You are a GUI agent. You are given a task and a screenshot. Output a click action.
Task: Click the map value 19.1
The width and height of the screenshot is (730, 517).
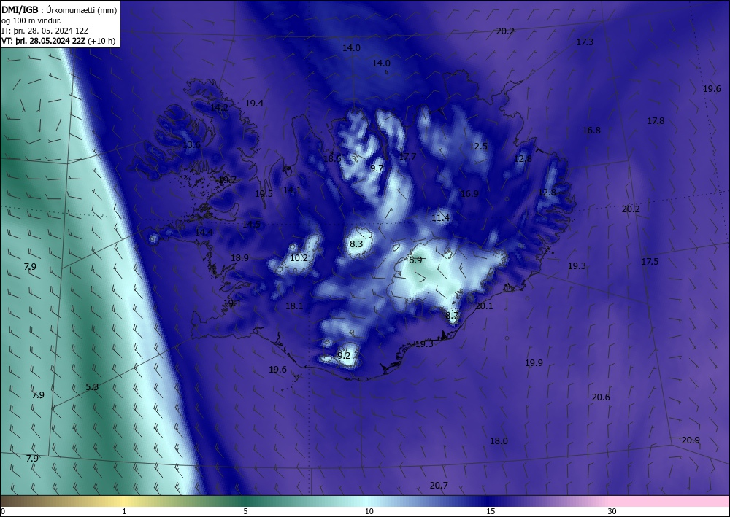[232, 303]
